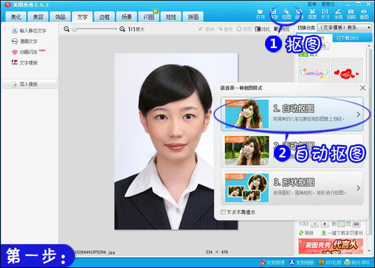
Task: Expand the 3. 形状抠图 option arrow
Action: (357, 187)
